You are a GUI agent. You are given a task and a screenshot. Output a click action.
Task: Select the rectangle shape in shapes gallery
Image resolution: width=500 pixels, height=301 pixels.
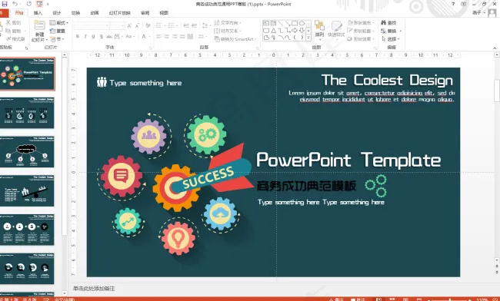(x=295, y=23)
